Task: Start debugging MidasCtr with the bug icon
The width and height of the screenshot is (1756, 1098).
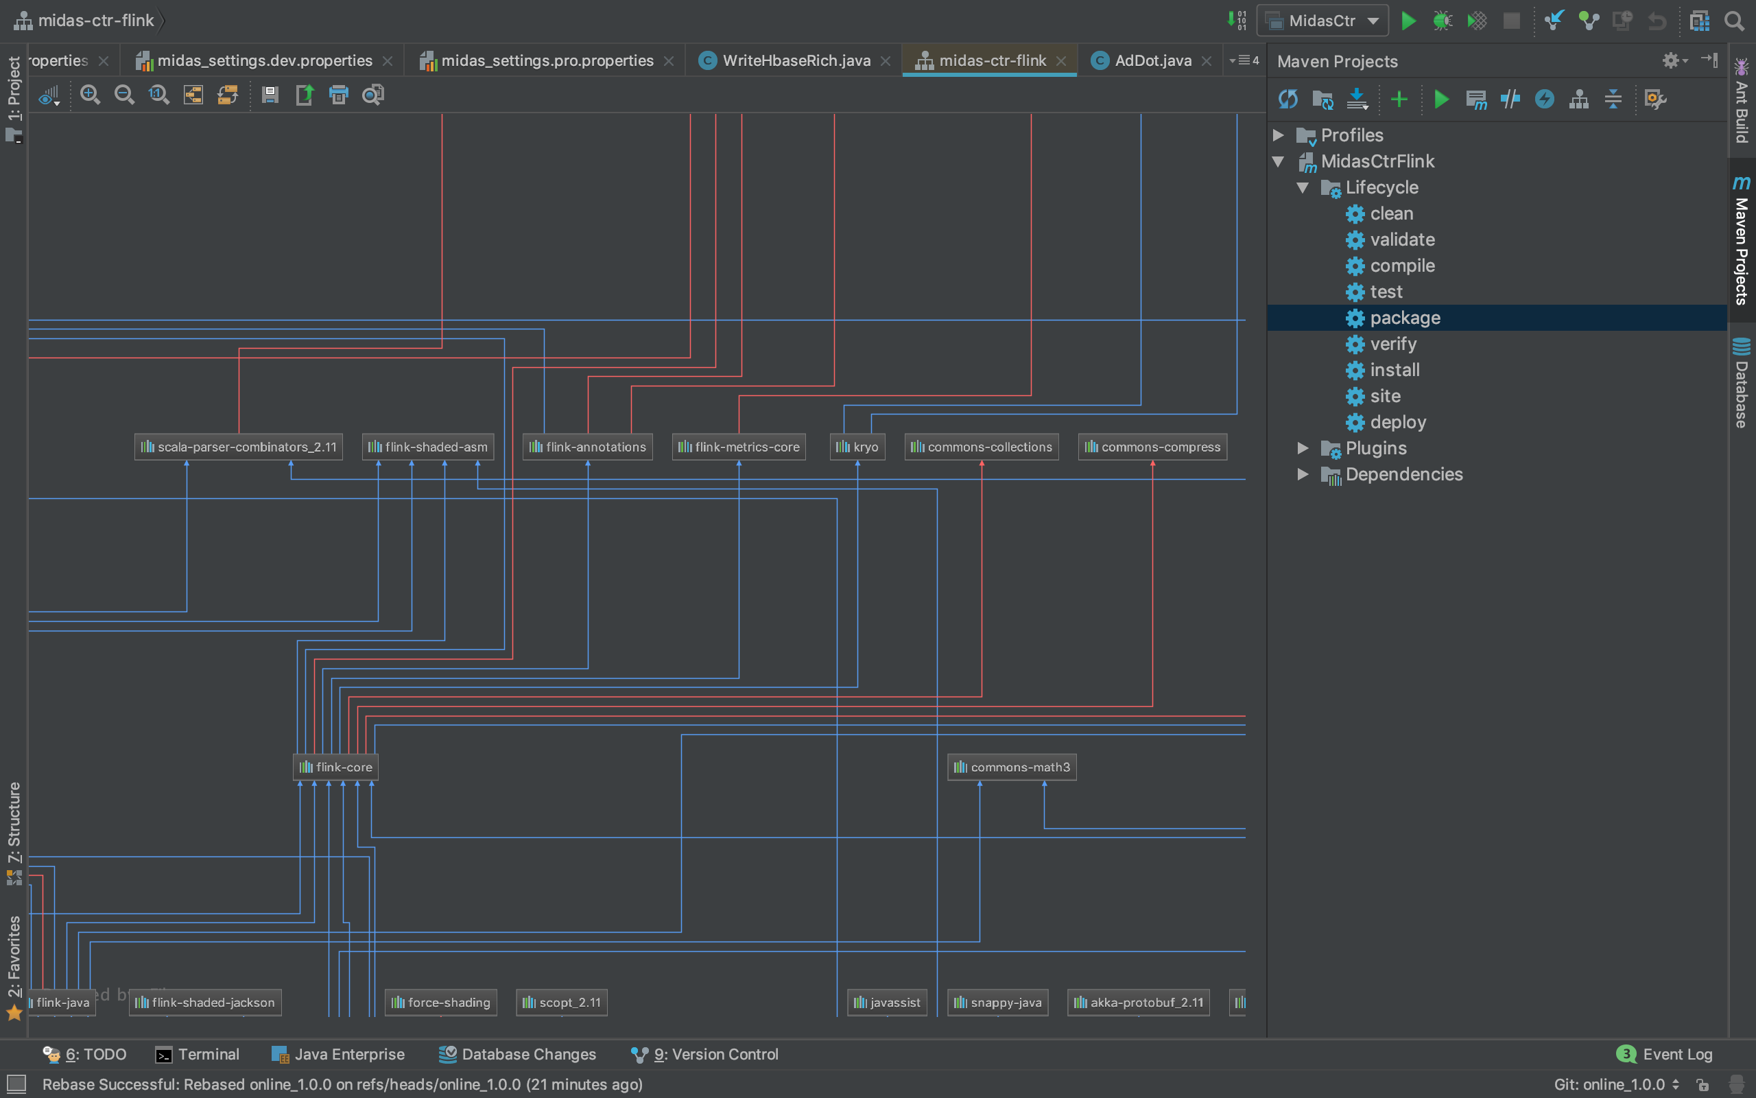Action: [1442, 21]
